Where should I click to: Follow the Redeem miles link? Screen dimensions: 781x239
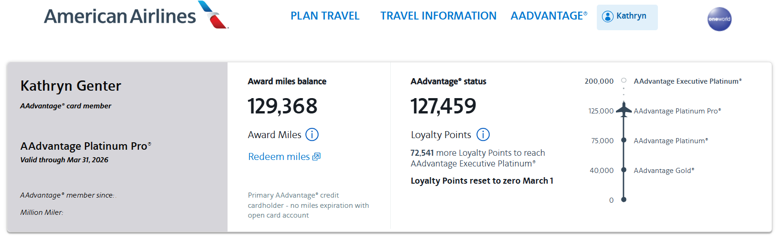click(279, 157)
